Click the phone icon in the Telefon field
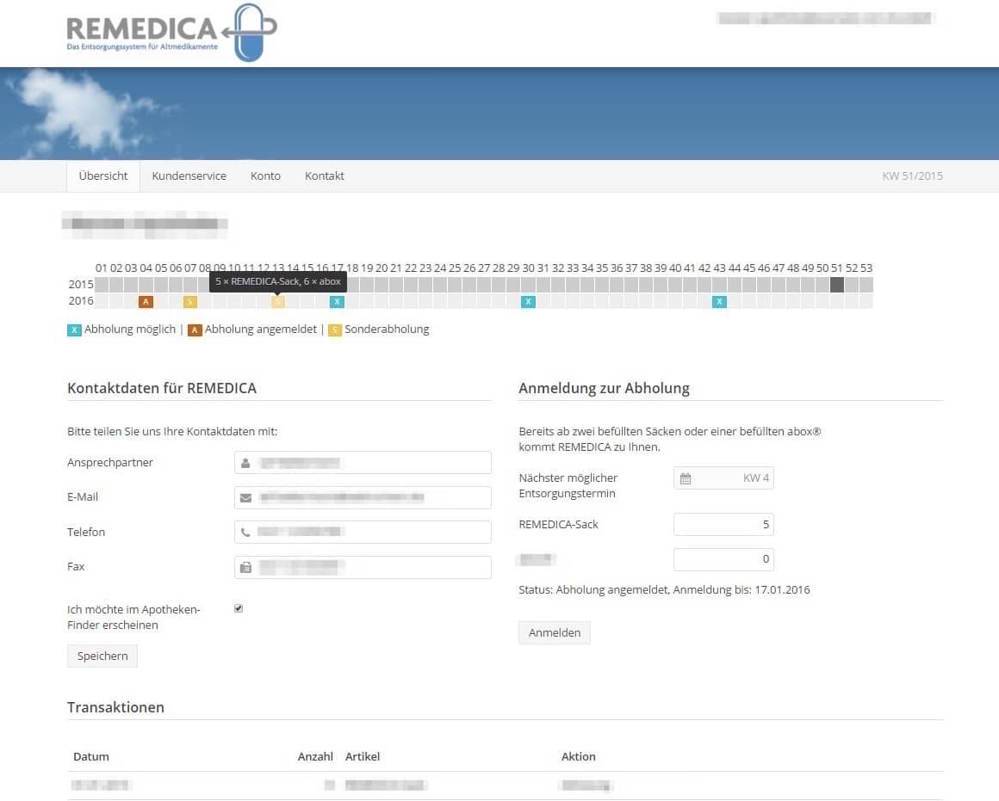This screenshot has height=801, width=999. tap(245, 533)
